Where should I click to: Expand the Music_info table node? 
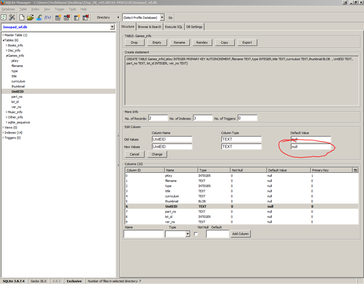7,112
